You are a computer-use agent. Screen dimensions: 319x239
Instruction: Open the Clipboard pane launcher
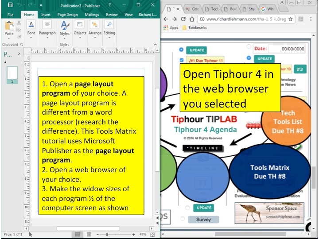[x=22, y=45]
